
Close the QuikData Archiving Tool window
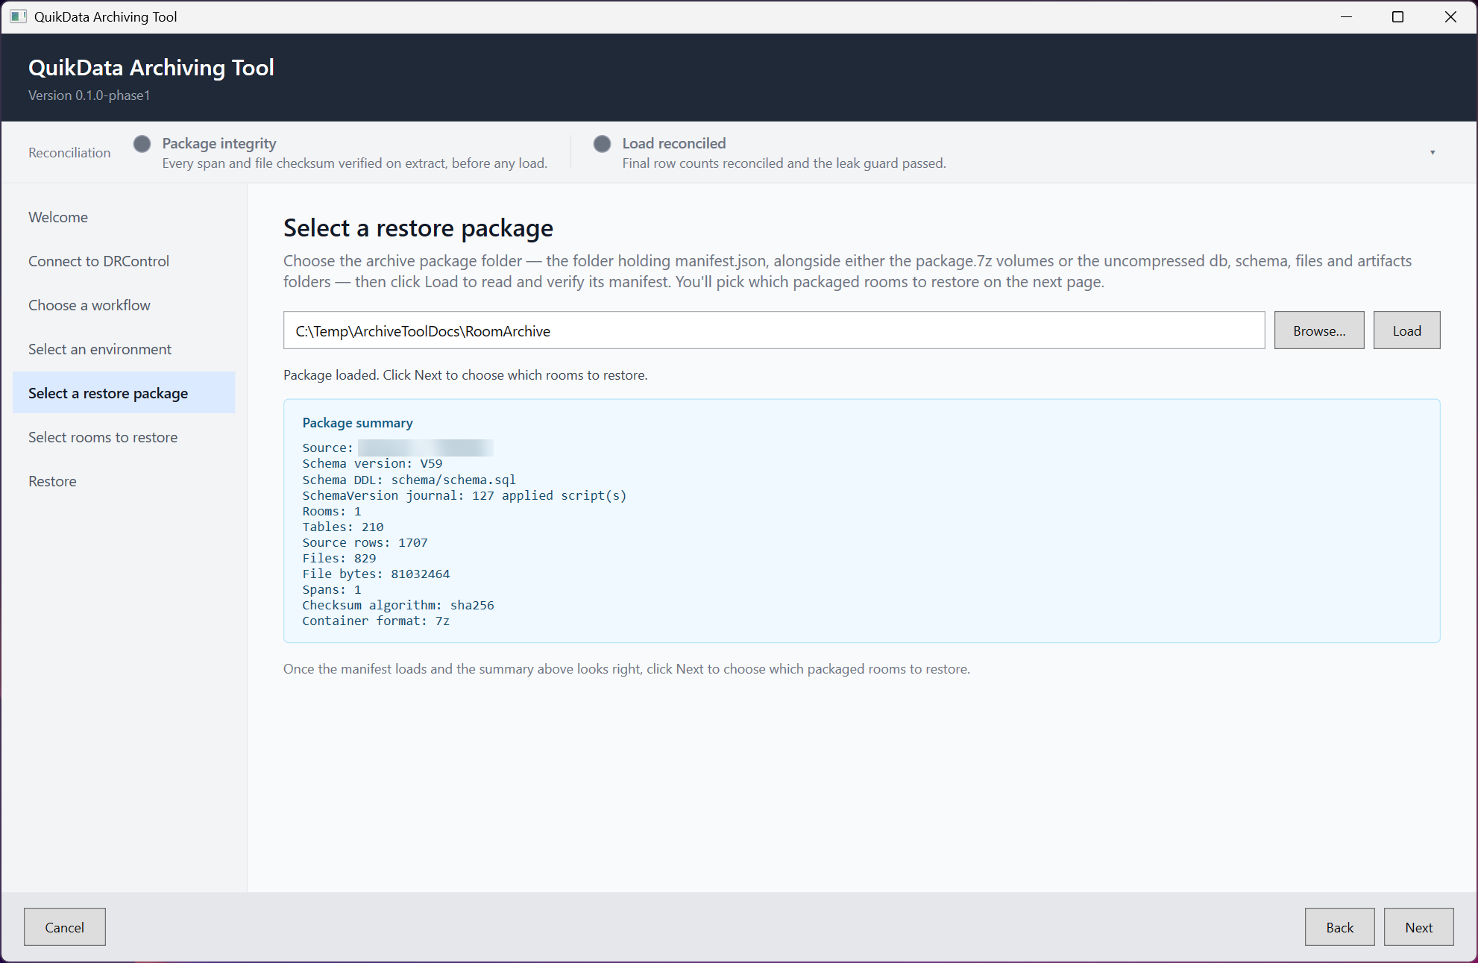point(1450,16)
